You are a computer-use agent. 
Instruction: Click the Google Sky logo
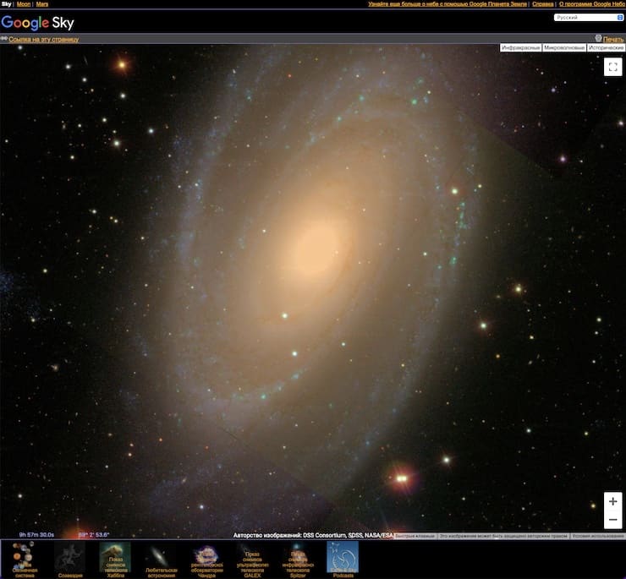[37, 23]
